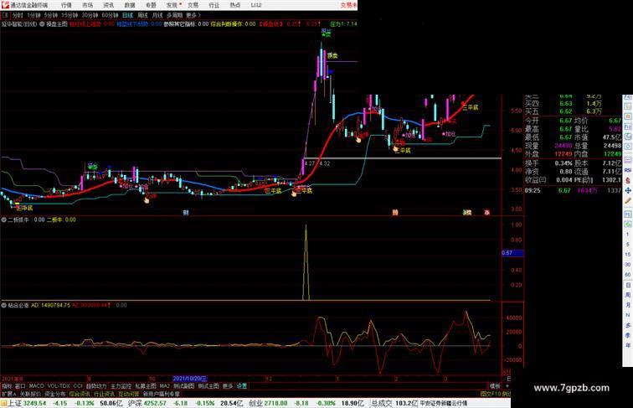Screen dimensions: 633x408
Task: Click the 窗口 button in bottom bar
Action: pyautogui.click(x=20, y=386)
